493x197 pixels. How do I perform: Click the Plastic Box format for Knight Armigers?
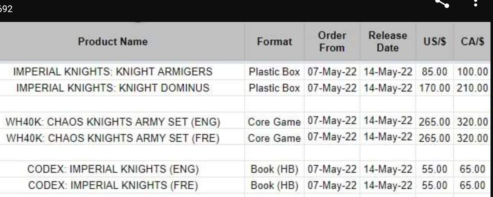tap(274, 72)
